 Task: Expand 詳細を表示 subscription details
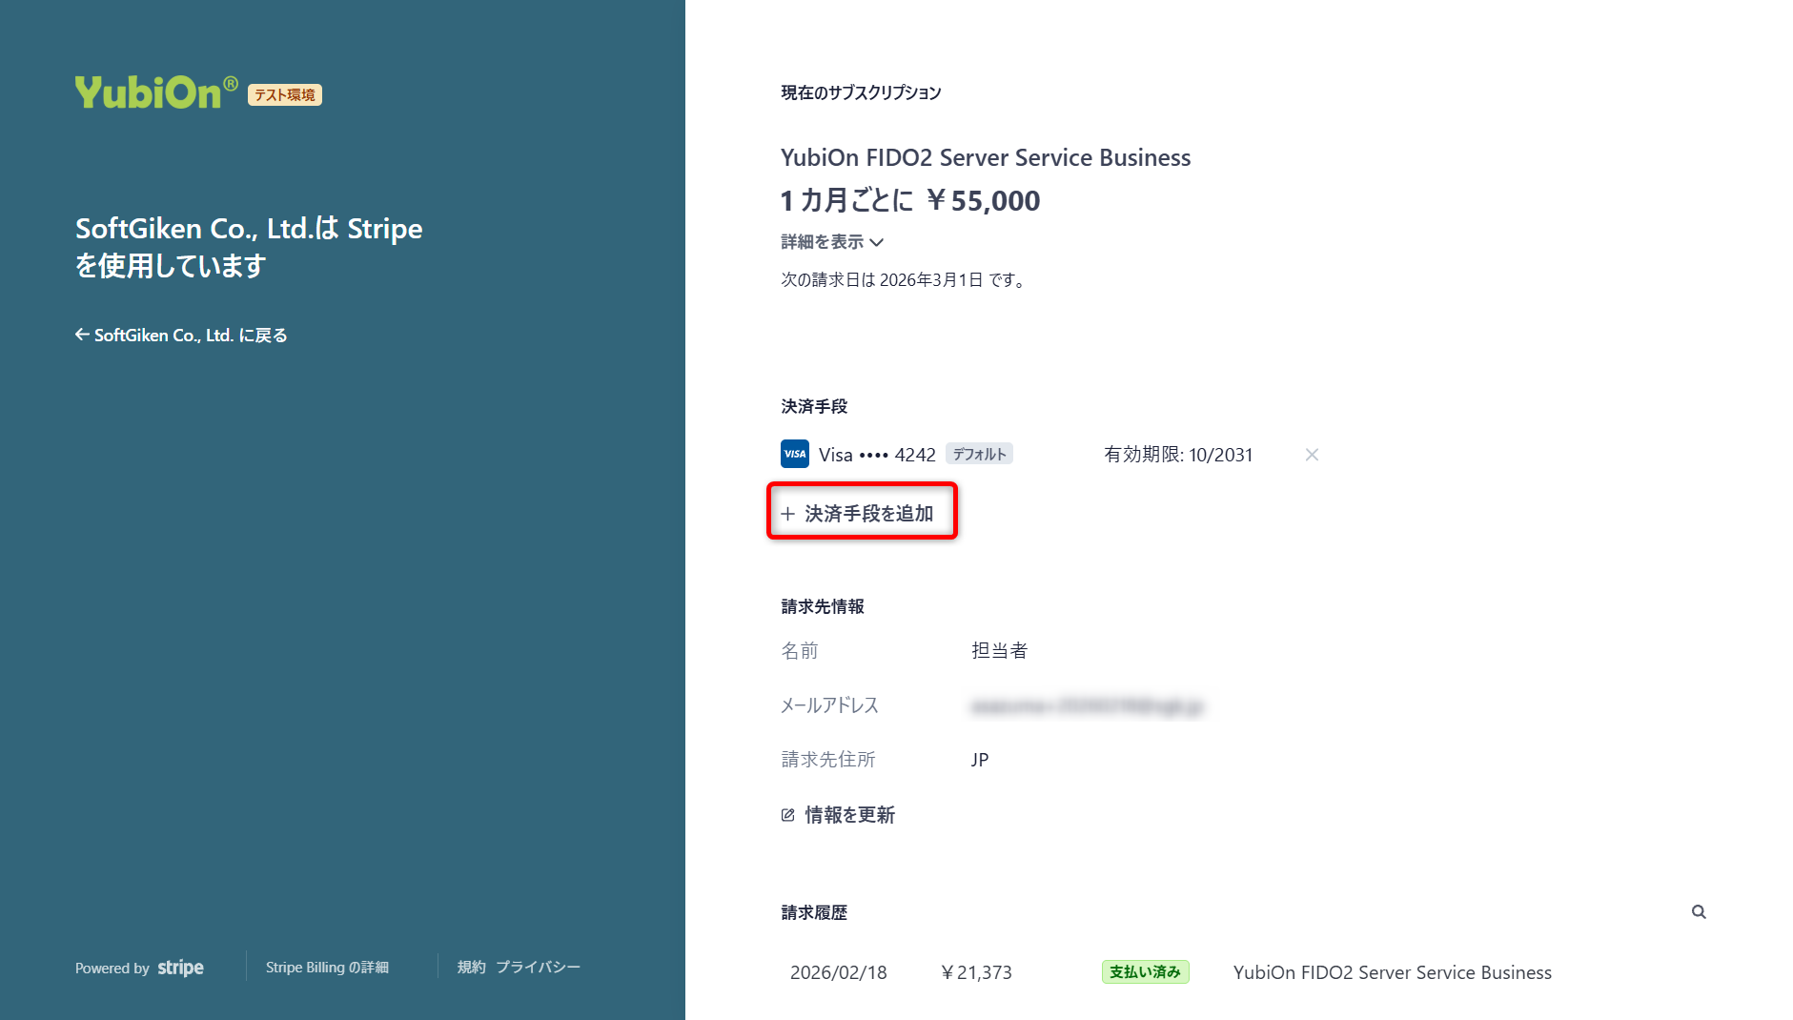tap(832, 242)
